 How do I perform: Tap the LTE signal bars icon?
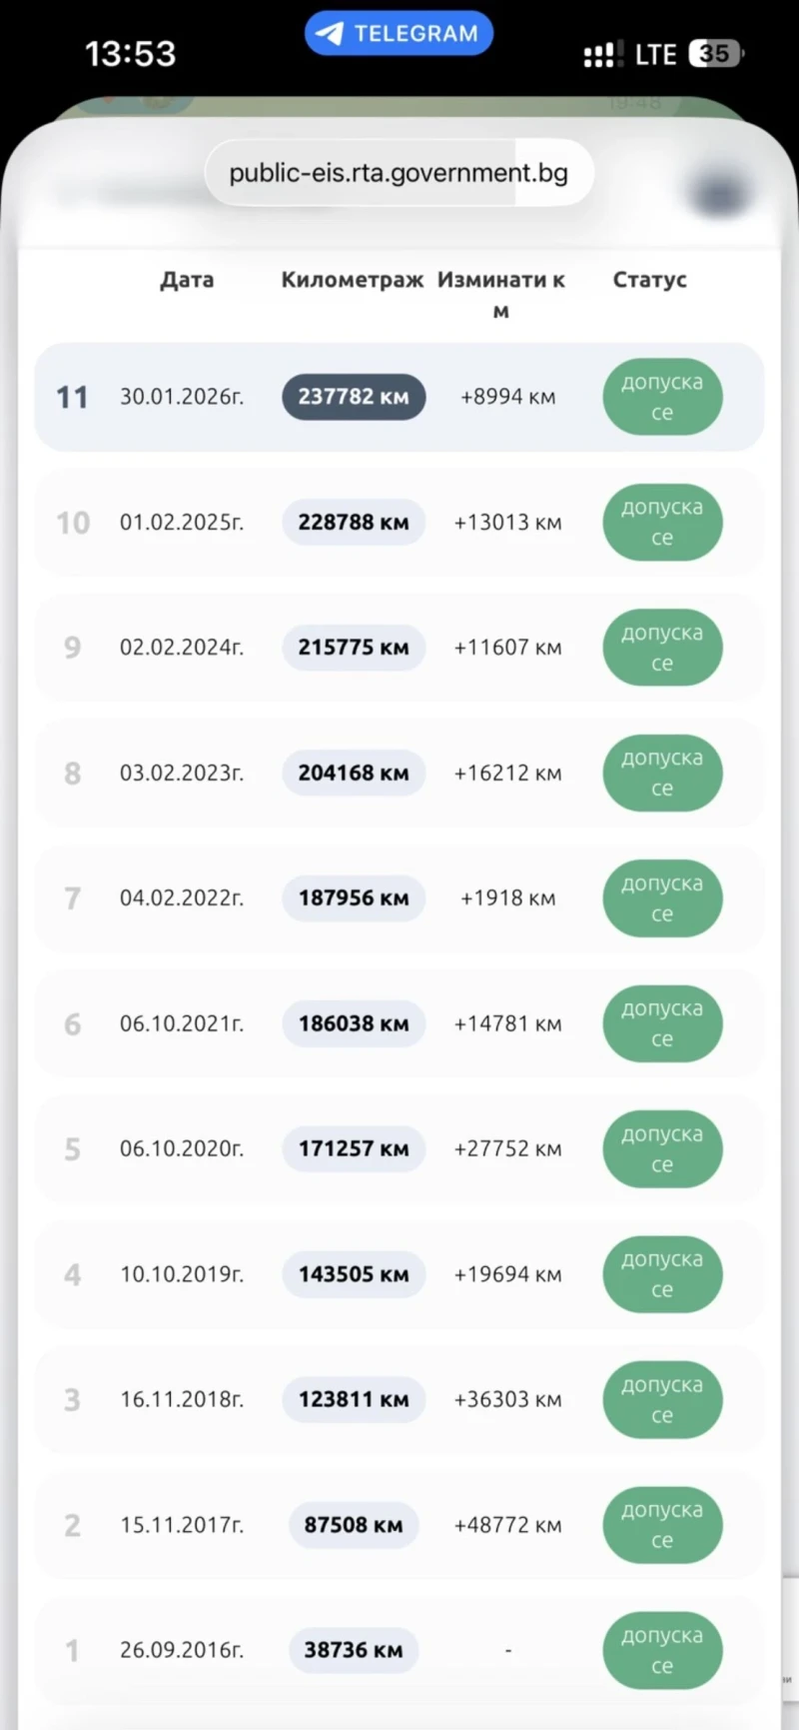click(x=602, y=54)
